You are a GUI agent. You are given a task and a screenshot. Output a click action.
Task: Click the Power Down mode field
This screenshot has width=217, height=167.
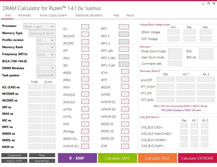175,51
